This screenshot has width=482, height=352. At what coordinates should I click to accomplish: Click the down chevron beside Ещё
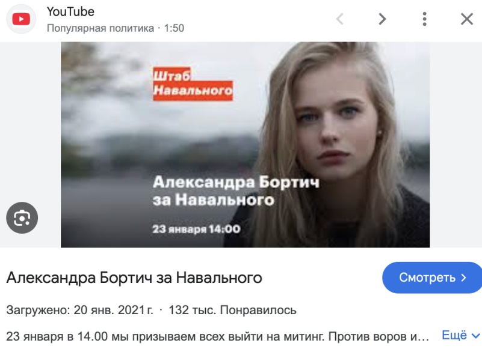[475, 336]
